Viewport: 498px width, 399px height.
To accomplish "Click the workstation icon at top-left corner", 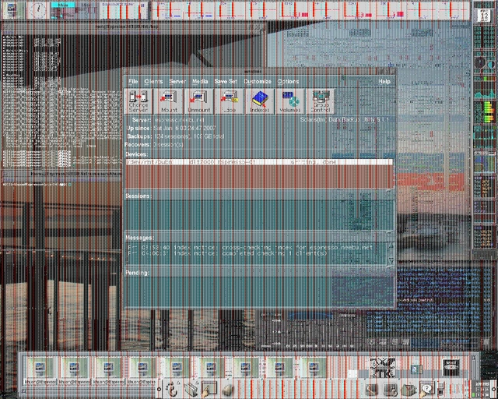I will coord(12,10).
